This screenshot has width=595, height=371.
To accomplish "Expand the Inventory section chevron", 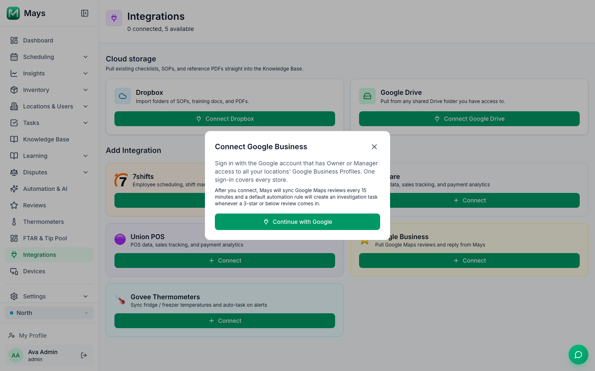I will 86,90.
